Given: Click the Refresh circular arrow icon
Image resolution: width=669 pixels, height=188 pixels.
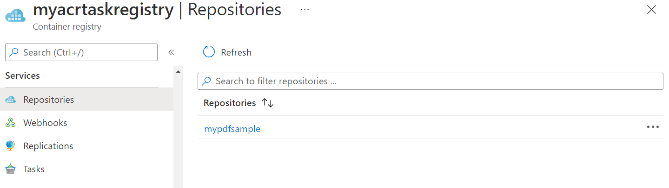Looking at the screenshot, I should click(209, 52).
